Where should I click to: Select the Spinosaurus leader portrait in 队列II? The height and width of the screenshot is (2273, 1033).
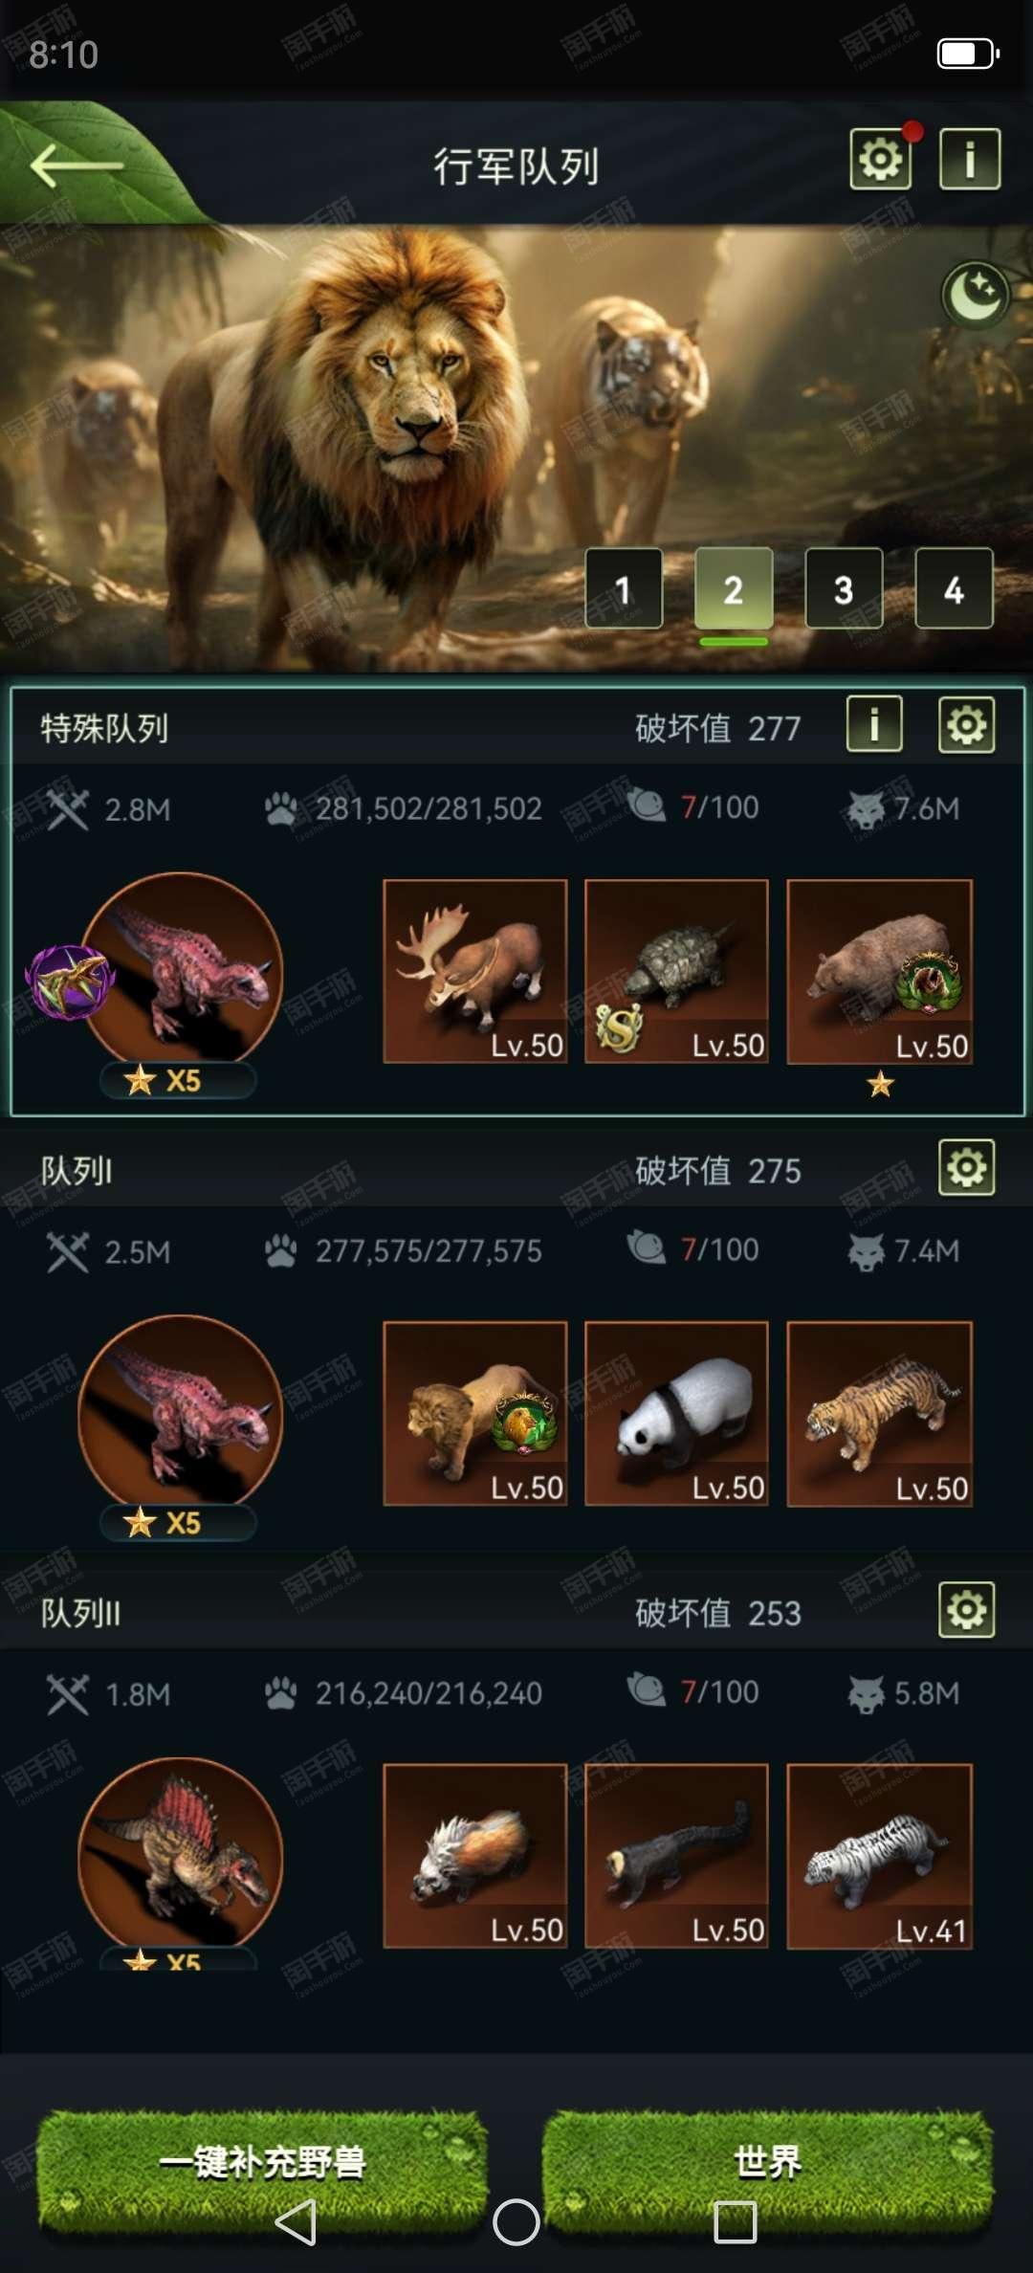point(181,1858)
